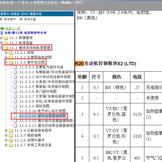This screenshot has height=162, width=162.
Task: Select 11.3 接线系统和电源管理 tree item
Action: (x=30, y=48)
